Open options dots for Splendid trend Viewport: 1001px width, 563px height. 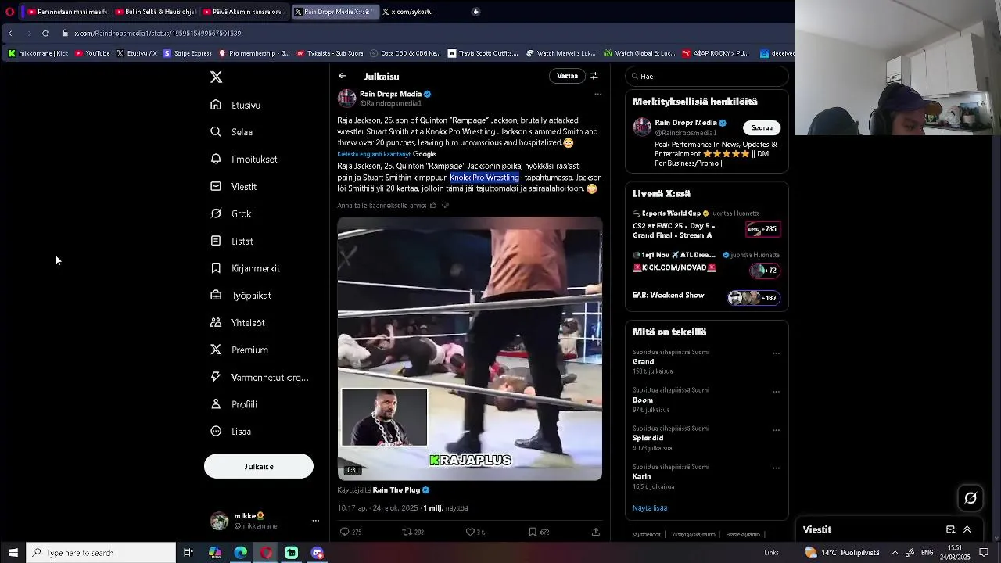(x=776, y=430)
